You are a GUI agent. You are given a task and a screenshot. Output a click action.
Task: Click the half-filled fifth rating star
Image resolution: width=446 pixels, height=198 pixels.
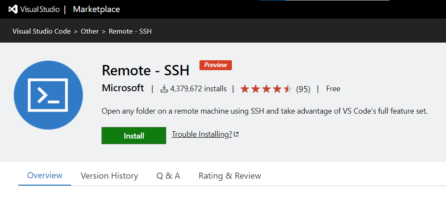288,89
